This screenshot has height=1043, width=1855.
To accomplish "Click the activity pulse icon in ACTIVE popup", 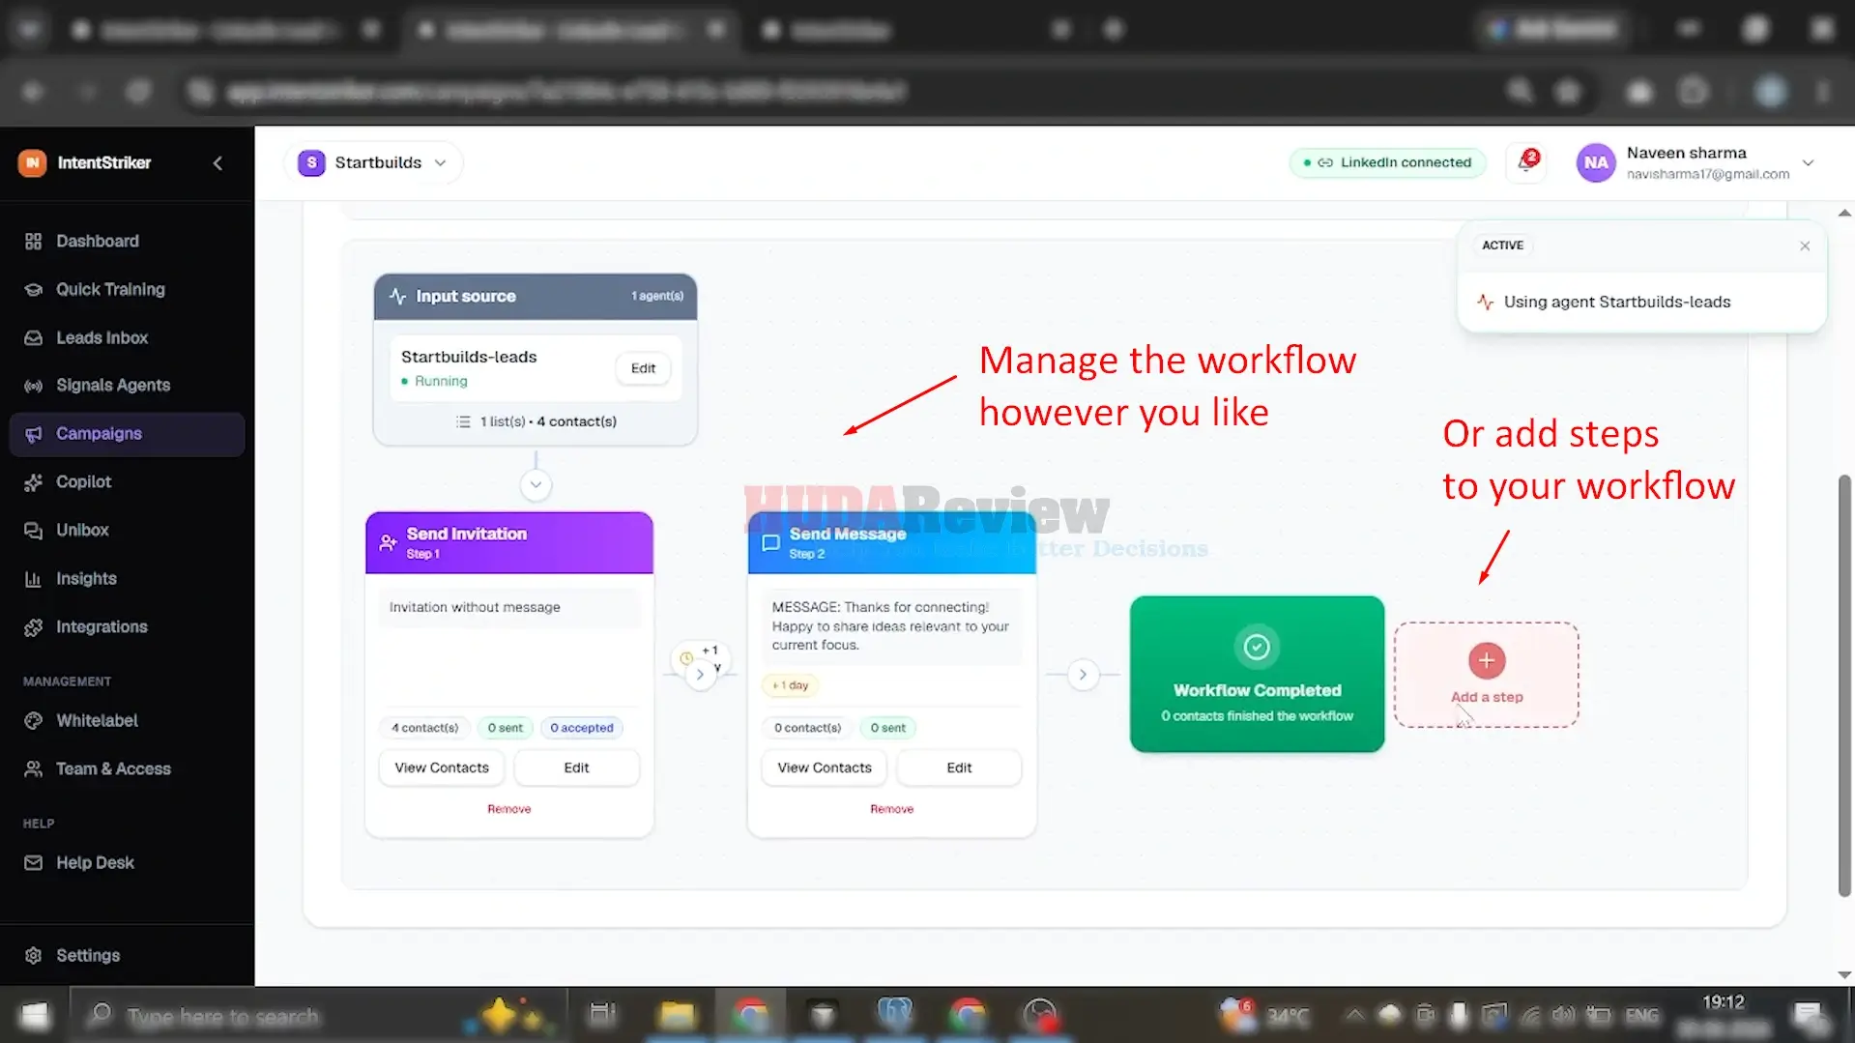I will tap(1486, 302).
